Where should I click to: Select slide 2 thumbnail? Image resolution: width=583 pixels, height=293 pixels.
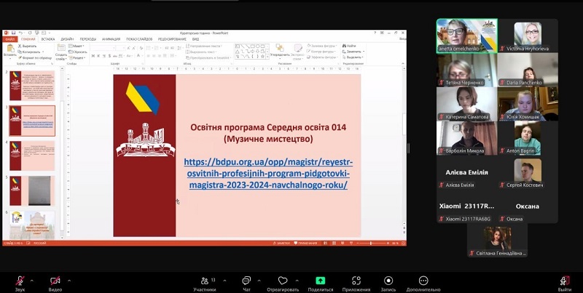pyautogui.click(x=32, y=86)
